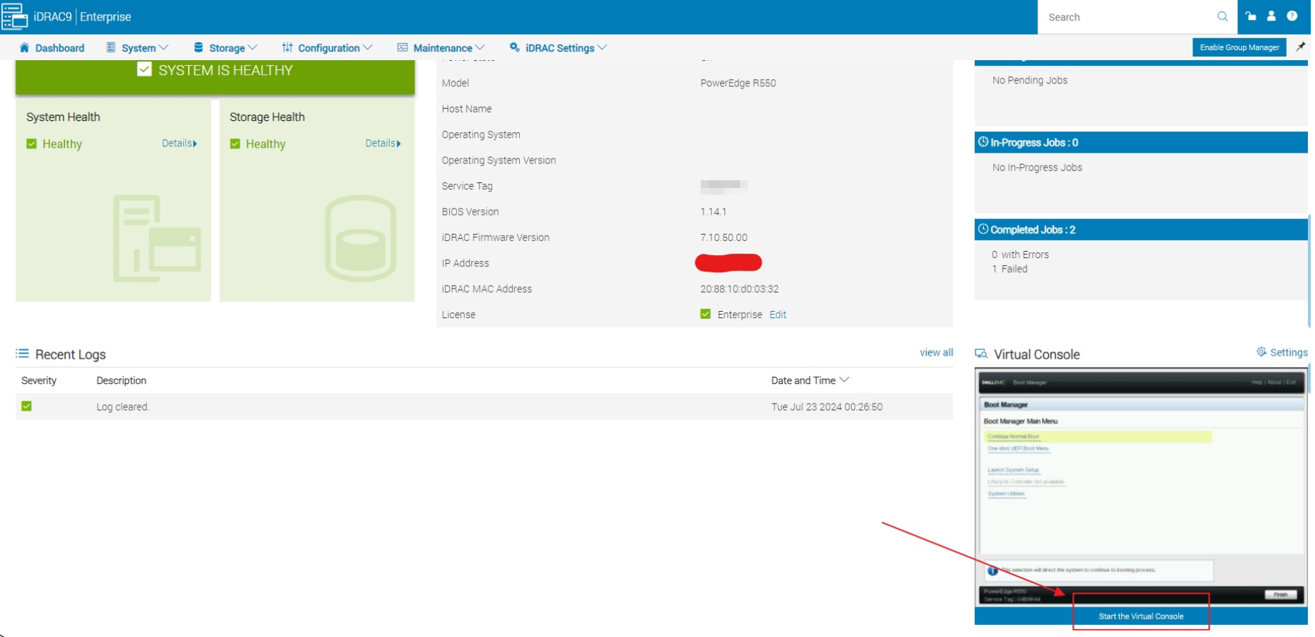Click the Recent Logs list icon

point(23,354)
